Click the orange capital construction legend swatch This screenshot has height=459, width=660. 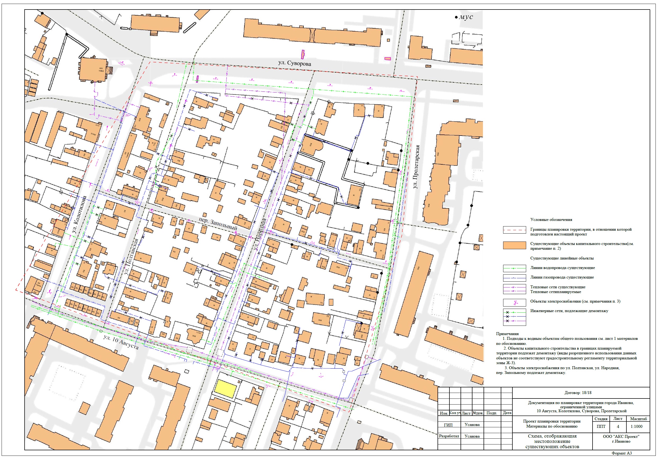tap(514, 245)
